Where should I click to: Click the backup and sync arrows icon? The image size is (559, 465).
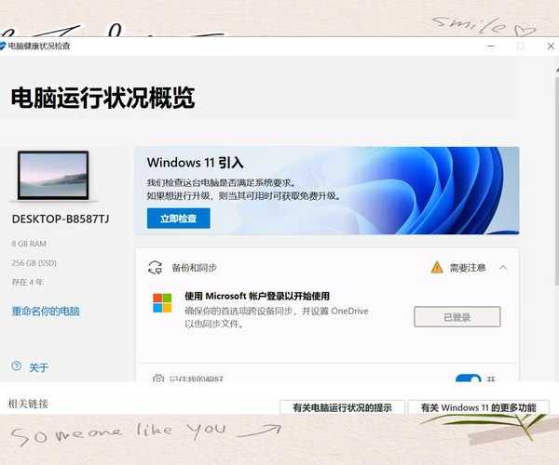pos(155,268)
